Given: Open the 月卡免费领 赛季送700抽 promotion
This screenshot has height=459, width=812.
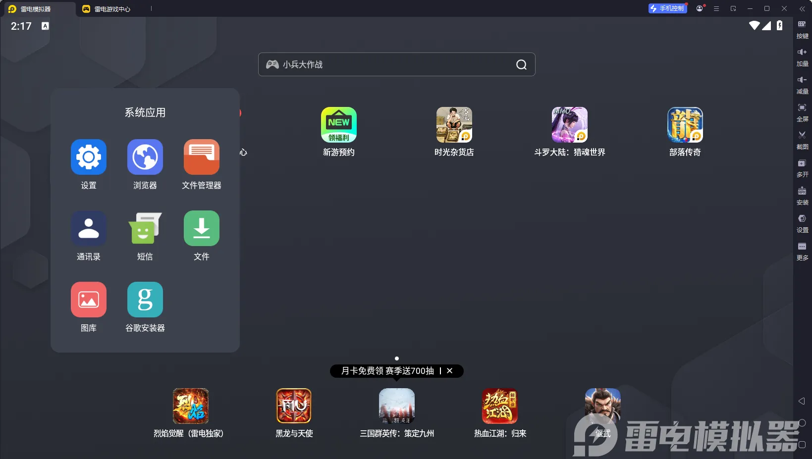Looking at the screenshot, I should coord(387,371).
